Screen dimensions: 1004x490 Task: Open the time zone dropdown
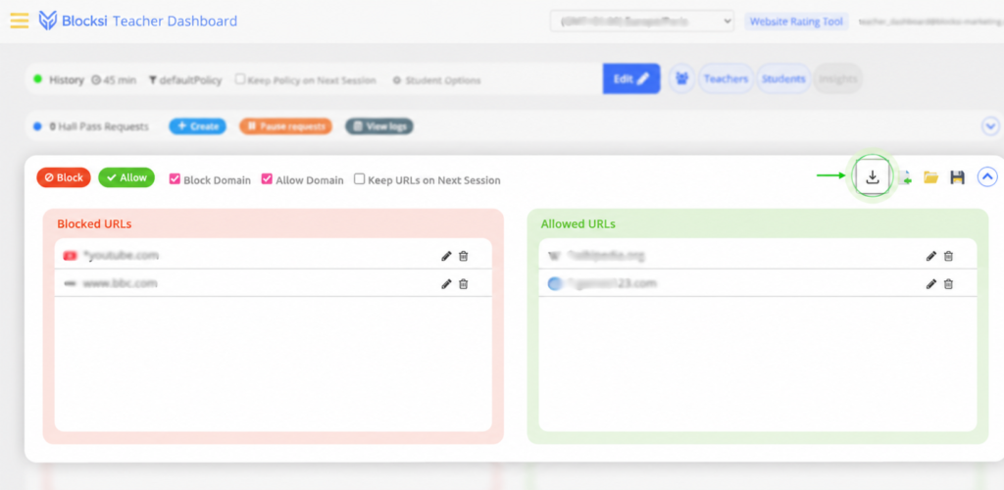pos(641,22)
